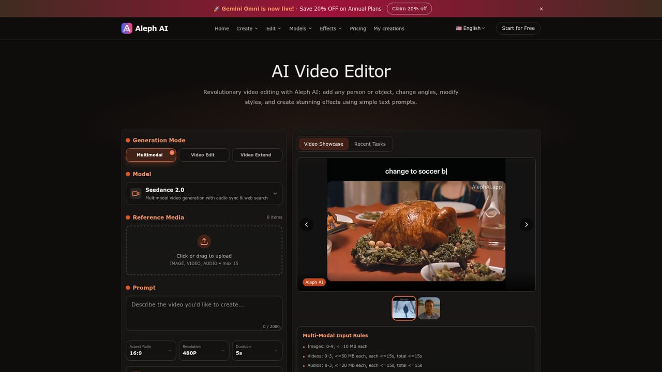Click the '0 items' reference media count

(x=275, y=218)
